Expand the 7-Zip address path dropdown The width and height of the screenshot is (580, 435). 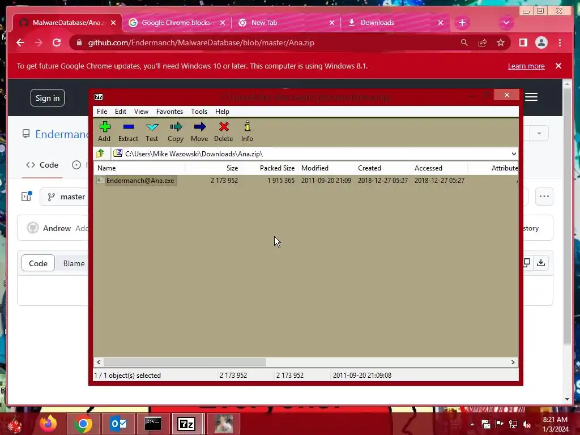click(514, 154)
